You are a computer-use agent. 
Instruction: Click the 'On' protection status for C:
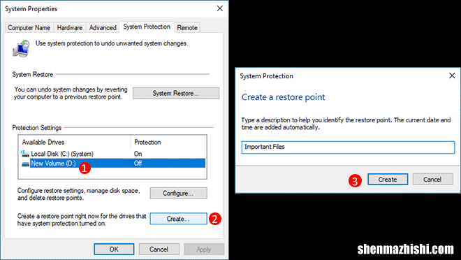(x=138, y=154)
